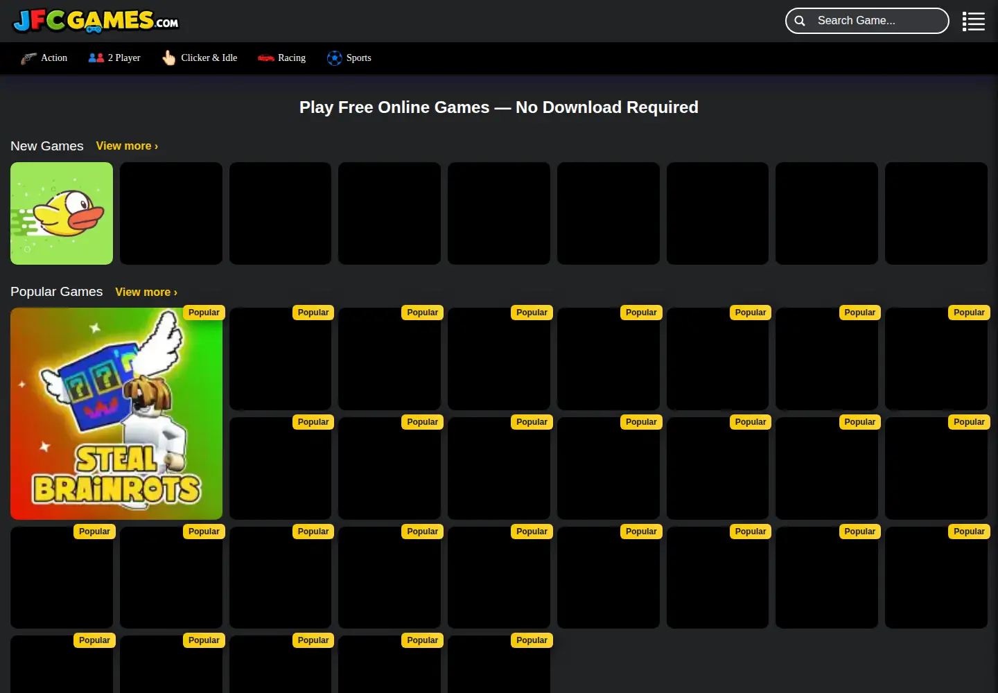Click the magnifier search icon
Viewport: 998px width, 693px height.
click(x=800, y=21)
